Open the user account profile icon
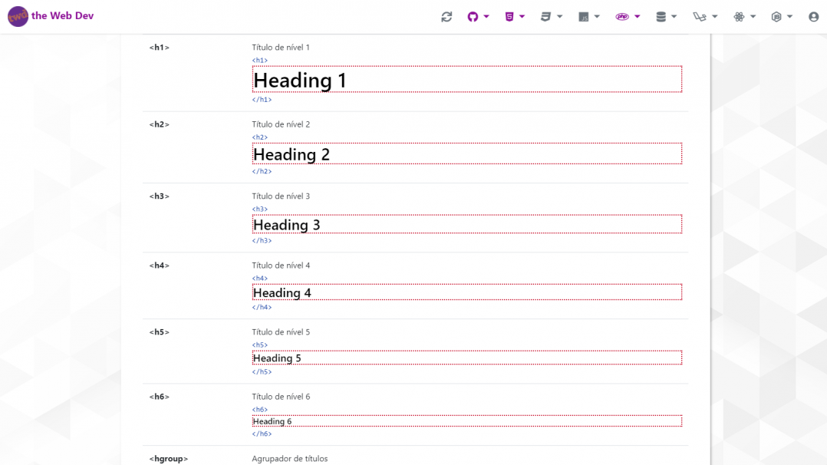 pyautogui.click(x=813, y=17)
